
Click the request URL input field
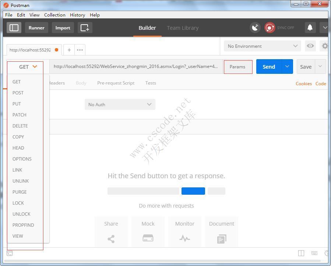135,66
